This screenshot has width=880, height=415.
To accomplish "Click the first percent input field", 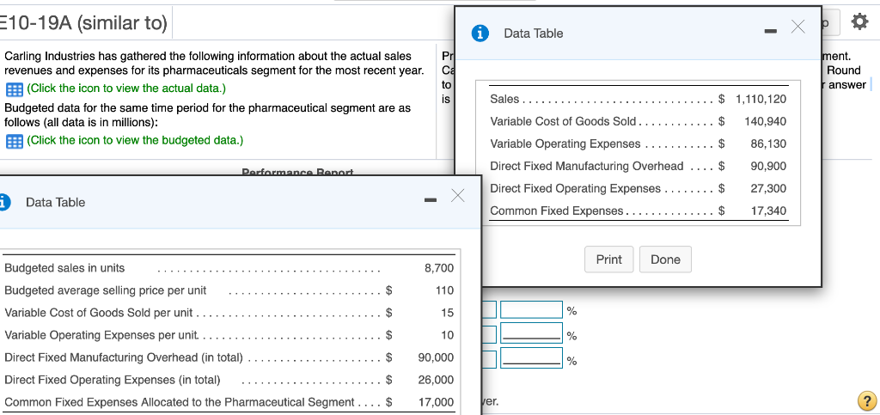I will (x=531, y=309).
